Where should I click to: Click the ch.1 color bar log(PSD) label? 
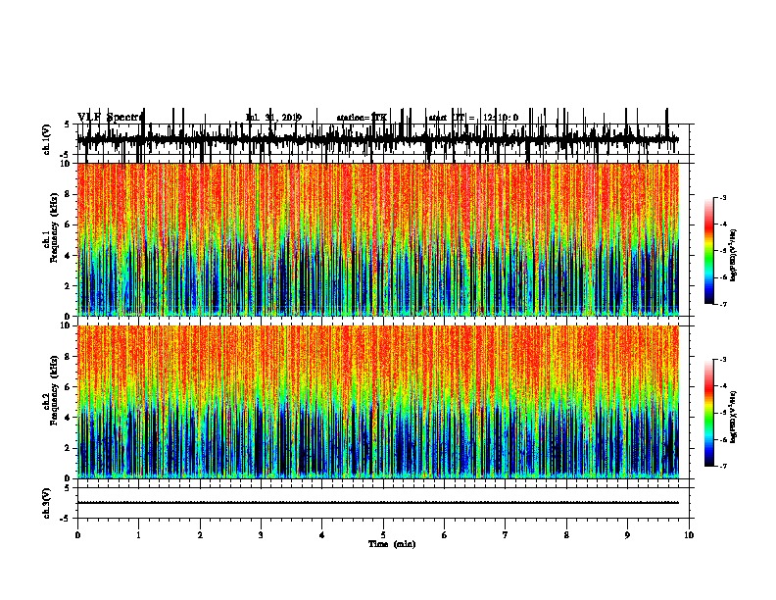(x=733, y=256)
